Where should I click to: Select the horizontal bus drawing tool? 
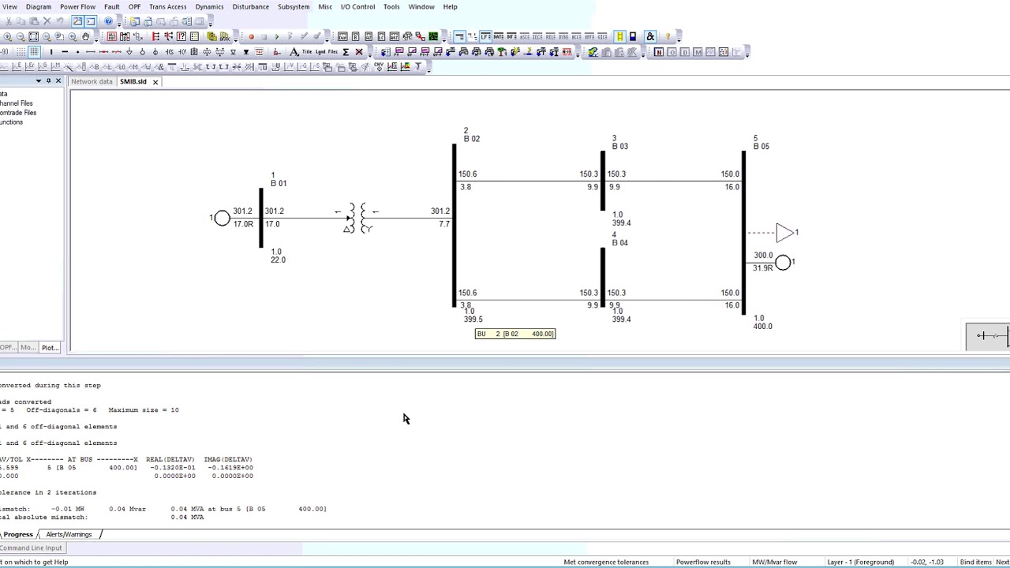(65, 52)
